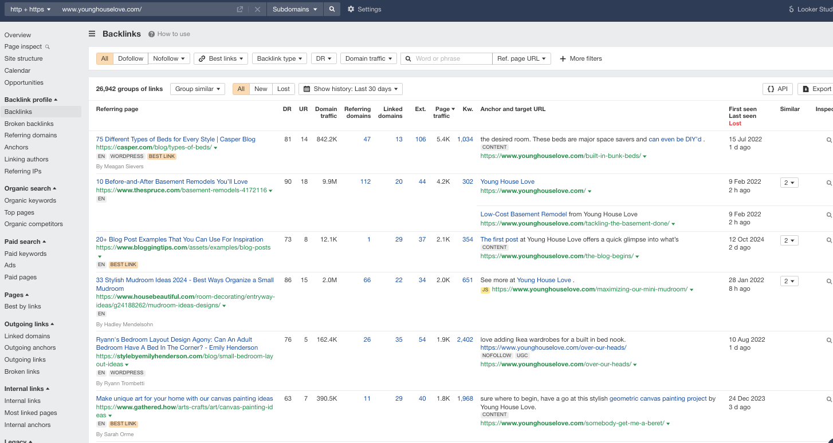Click the More filters button
The image size is (833, 443).
[581, 58]
